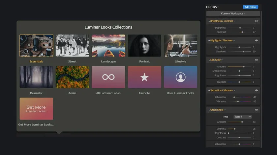The height and width of the screenshot is (155, 277).
Task: Click the Get More Luminar Looks... link
Action: click(x=36, y=124)
